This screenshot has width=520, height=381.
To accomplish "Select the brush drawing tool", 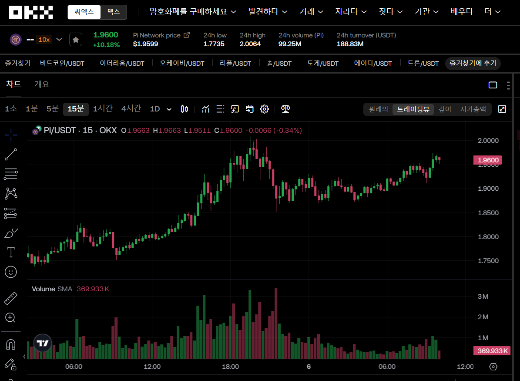I will point(11,233).
